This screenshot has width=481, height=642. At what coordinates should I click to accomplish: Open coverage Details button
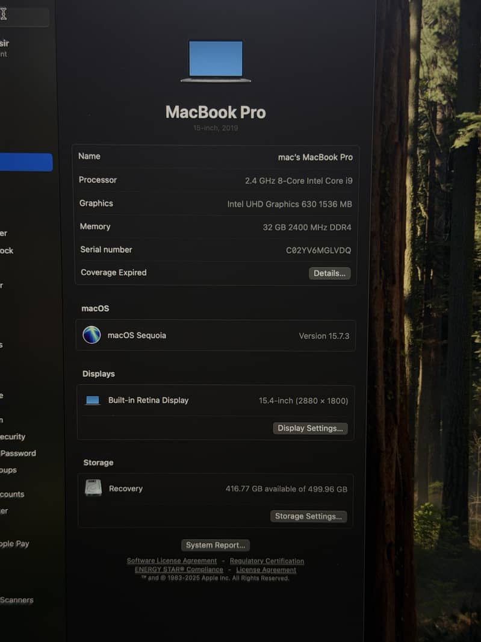point(329,273)
